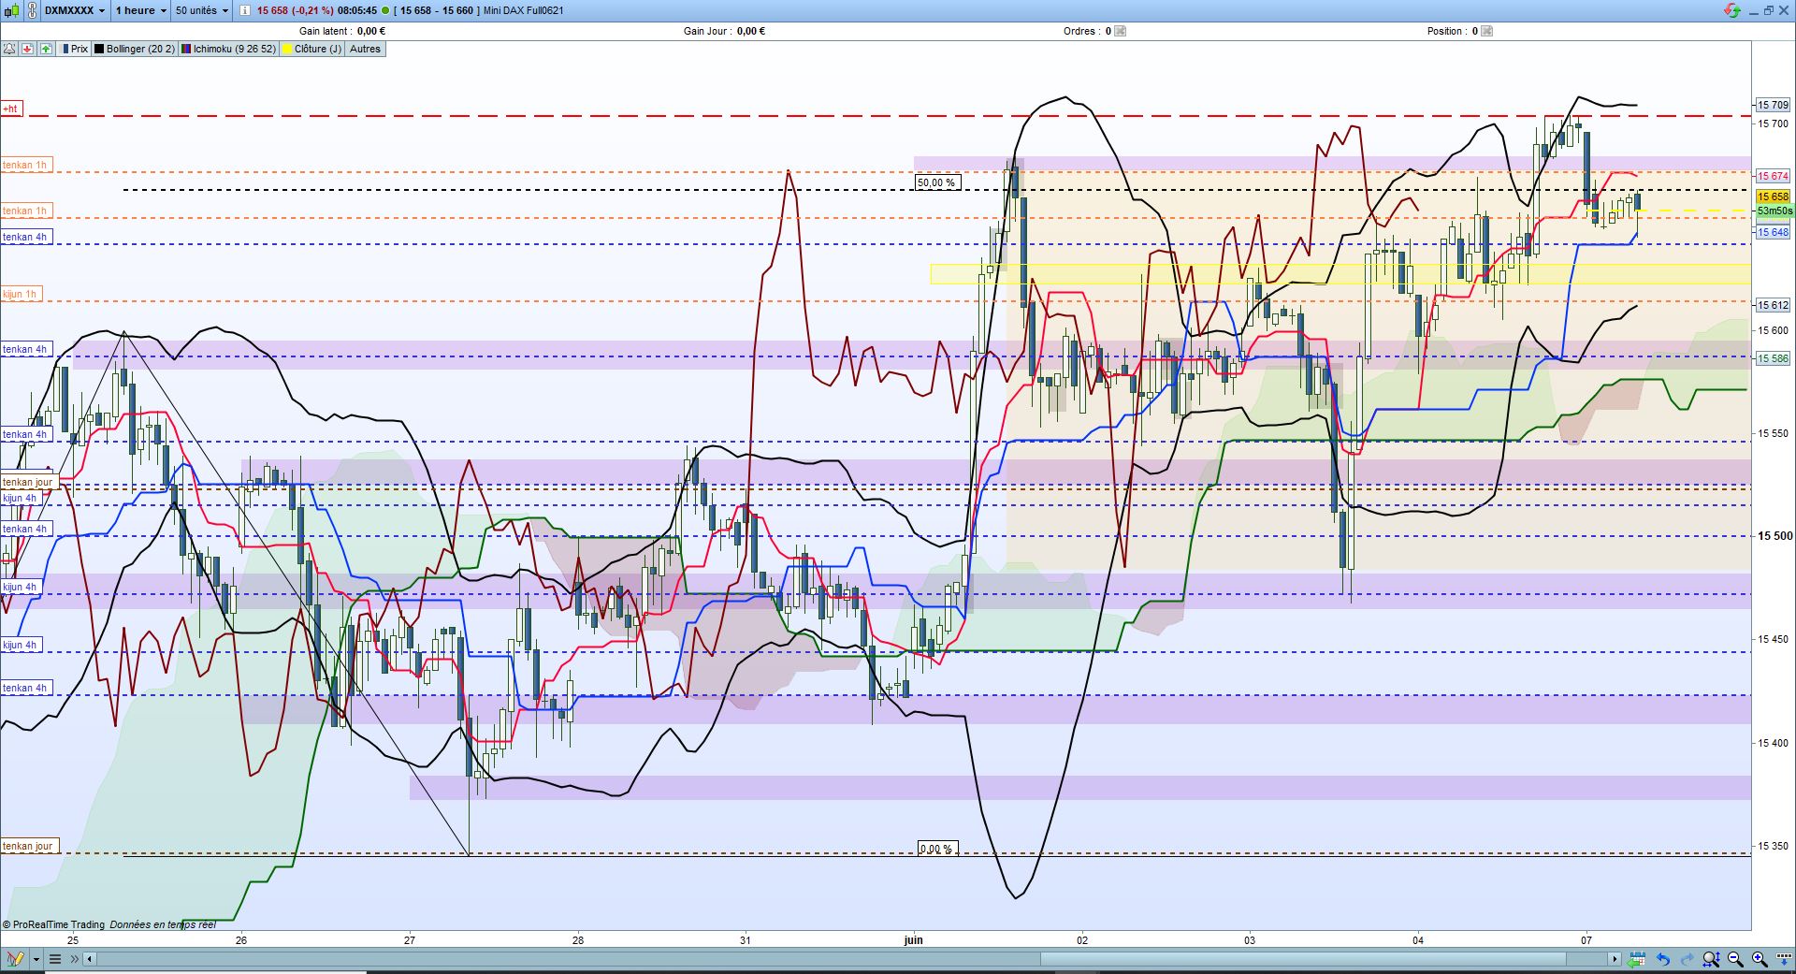The width and height of the screenshot is (1796, 974).
Task: Click the 'Gain Jour' value 0,00 €
Action: 751,31
